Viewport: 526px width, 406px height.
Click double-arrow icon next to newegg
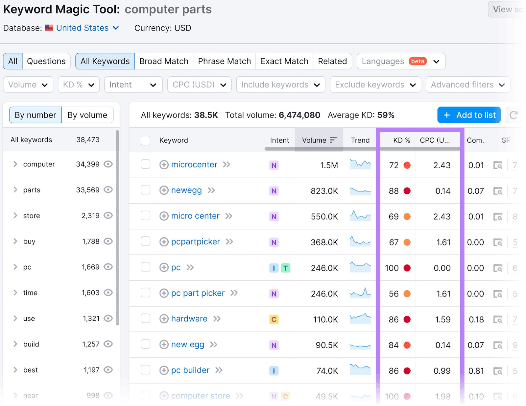tap(211, 190)
